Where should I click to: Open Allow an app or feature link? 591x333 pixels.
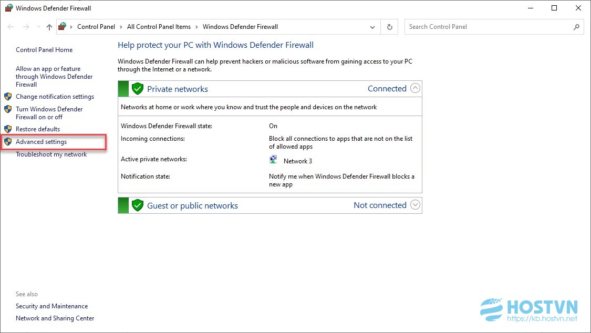54,77
